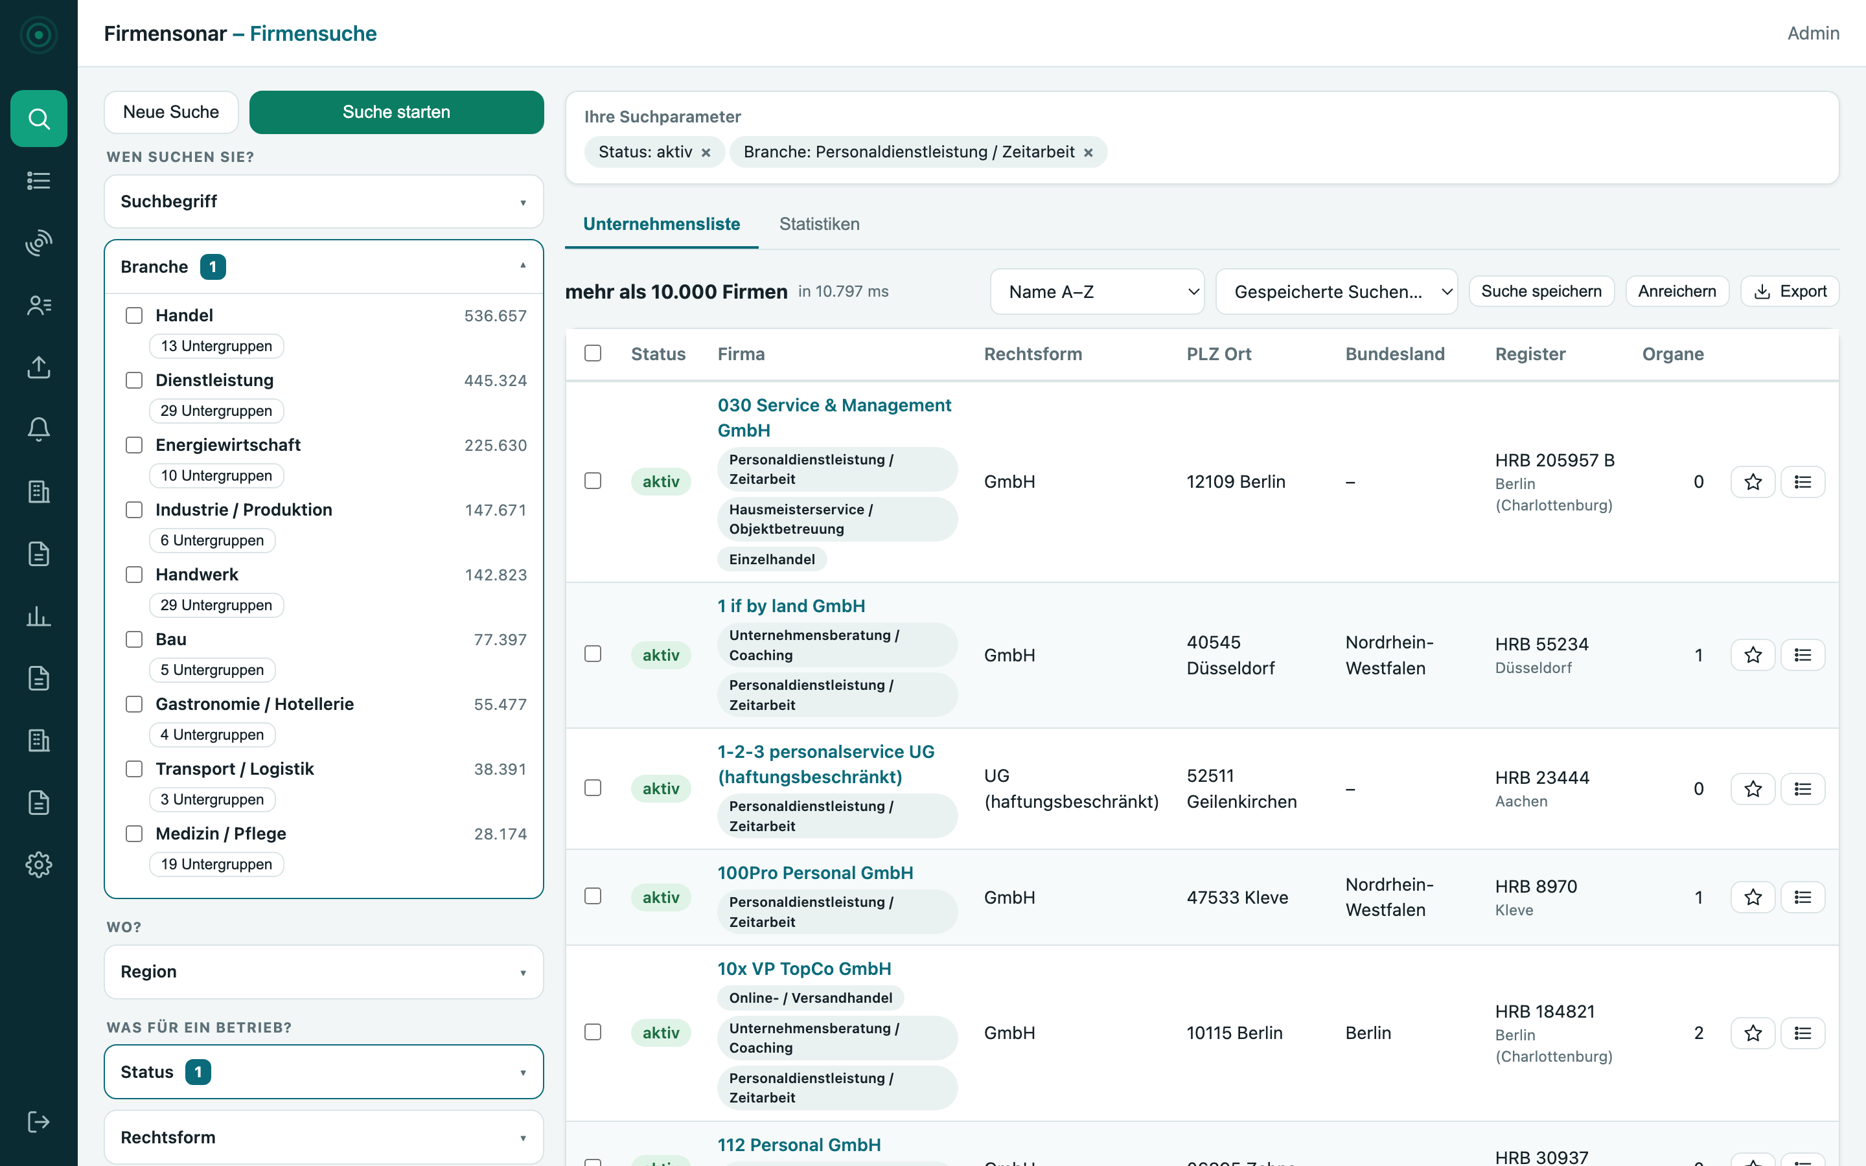Expand the Status filter panel
This screenshot has width=1866, height=1166.
324,1072
